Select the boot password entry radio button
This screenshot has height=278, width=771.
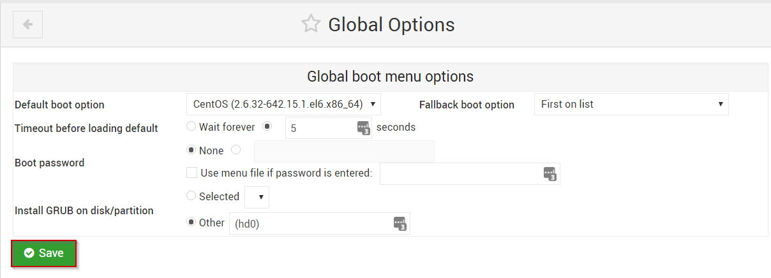(x=236, y=150)
